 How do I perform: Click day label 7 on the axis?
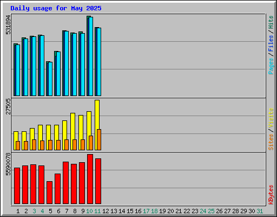pyautogui.click(x=67, y=211)
